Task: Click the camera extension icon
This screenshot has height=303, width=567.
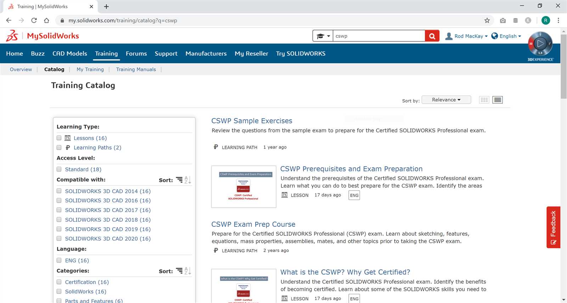Action: (503, 21)
